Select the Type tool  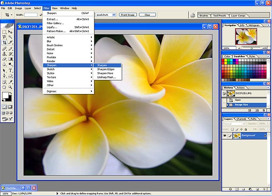10,71
